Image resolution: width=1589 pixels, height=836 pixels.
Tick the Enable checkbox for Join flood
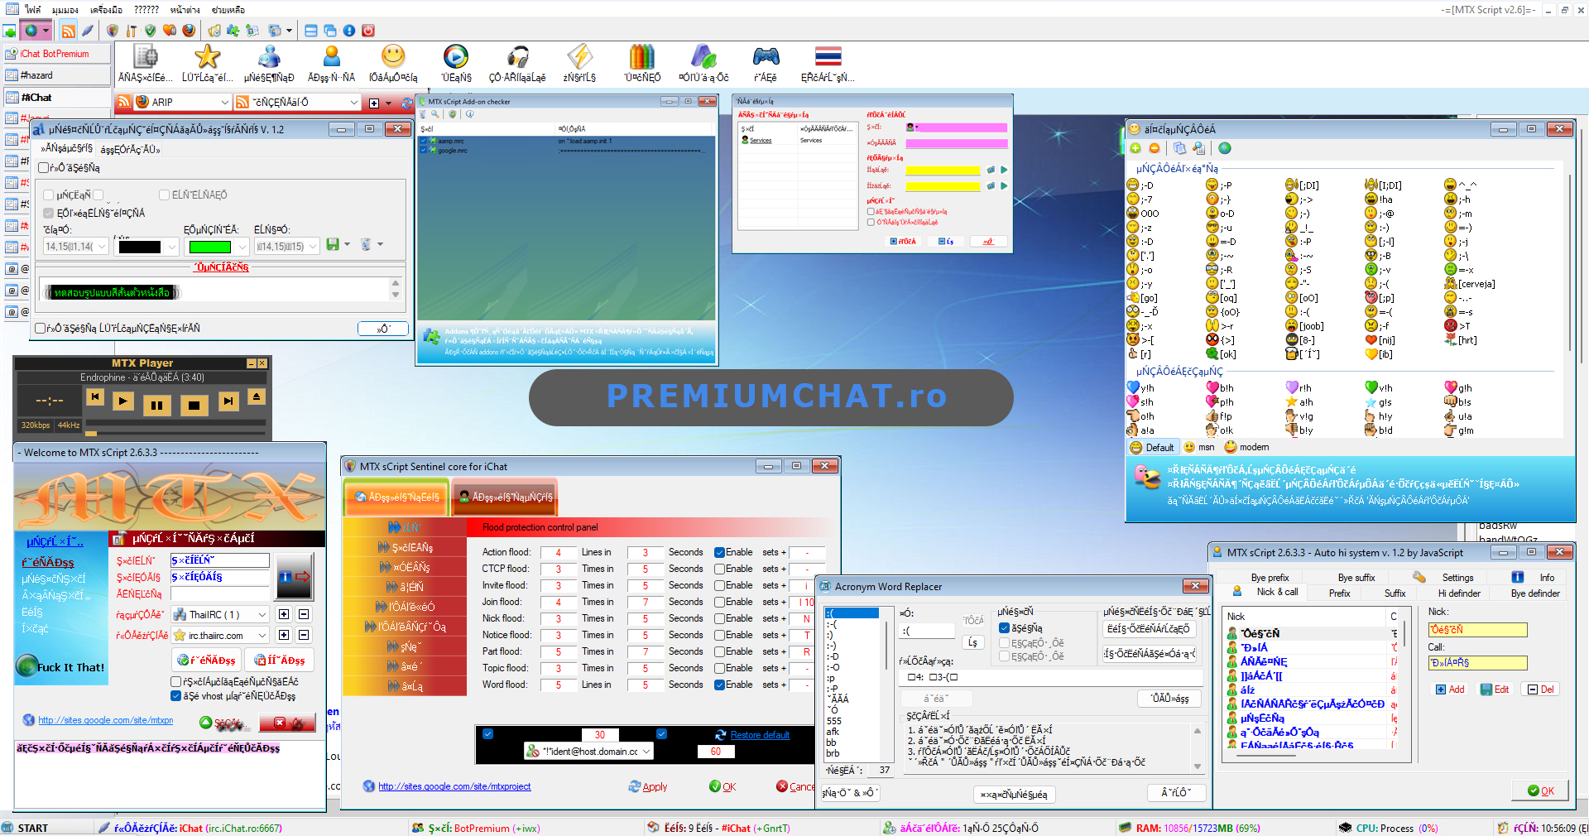pos(720,603)
